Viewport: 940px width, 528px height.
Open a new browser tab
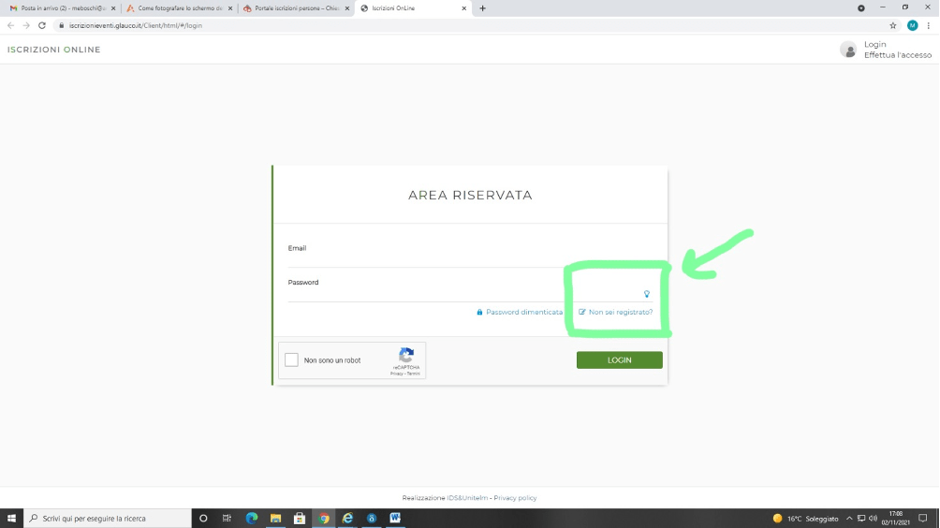(x=483, y=7)
